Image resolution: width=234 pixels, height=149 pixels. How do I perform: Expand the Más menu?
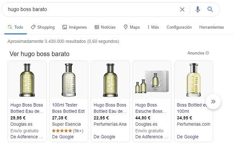tap(153, 27)
